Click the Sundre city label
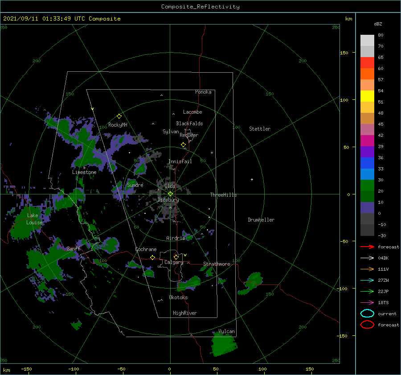This screenshot has width=401, height=375. (x=135, y=185)
